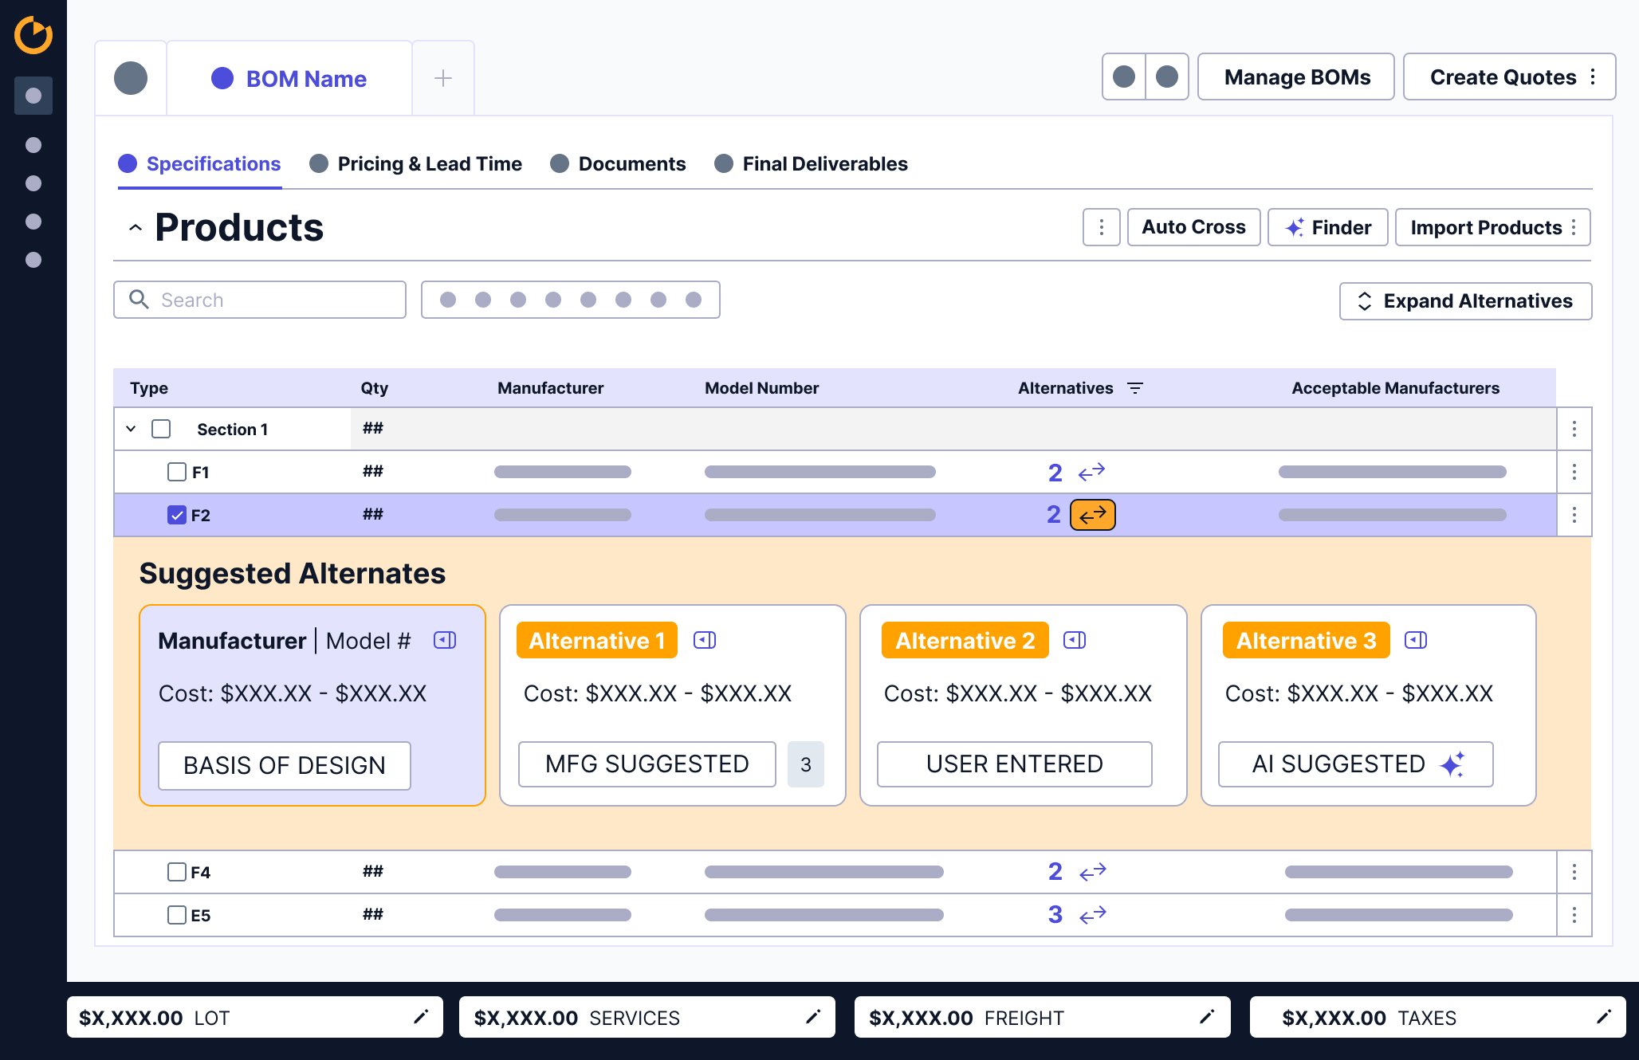Edit the LOT total with pencil icon
This screenshot has height=1060, width=1639.
point(421,1017)
